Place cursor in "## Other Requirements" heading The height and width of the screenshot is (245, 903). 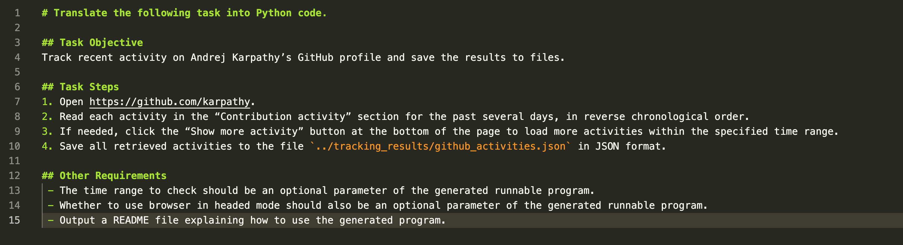(x=104, y=176)
